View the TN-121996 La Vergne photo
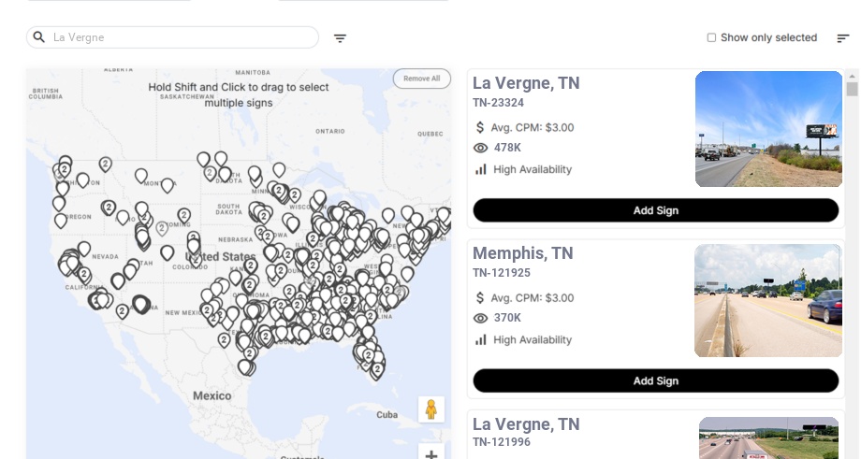861x459 pixels. coord(768,438)
